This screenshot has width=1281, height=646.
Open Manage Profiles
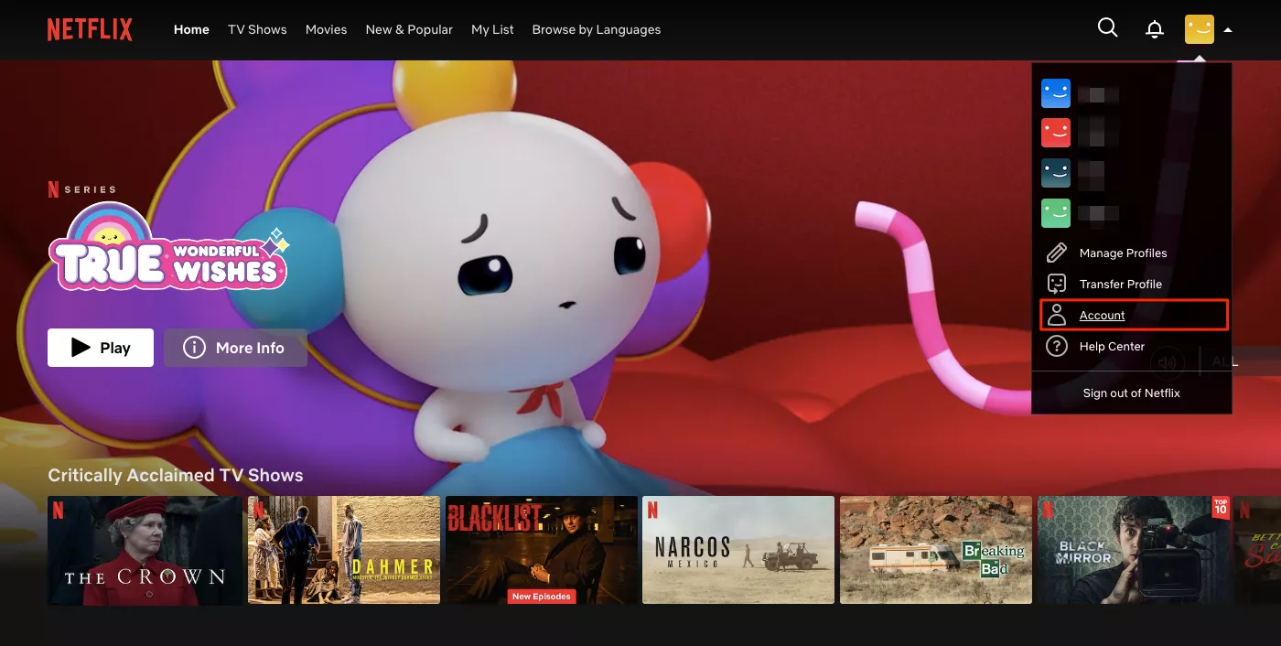coord(1123,253)
